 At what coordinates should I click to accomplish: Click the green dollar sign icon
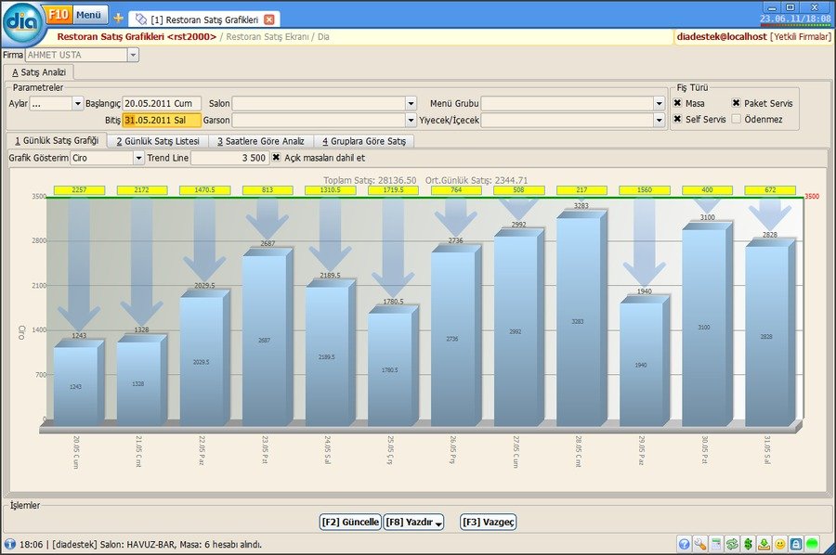point(748,544)
